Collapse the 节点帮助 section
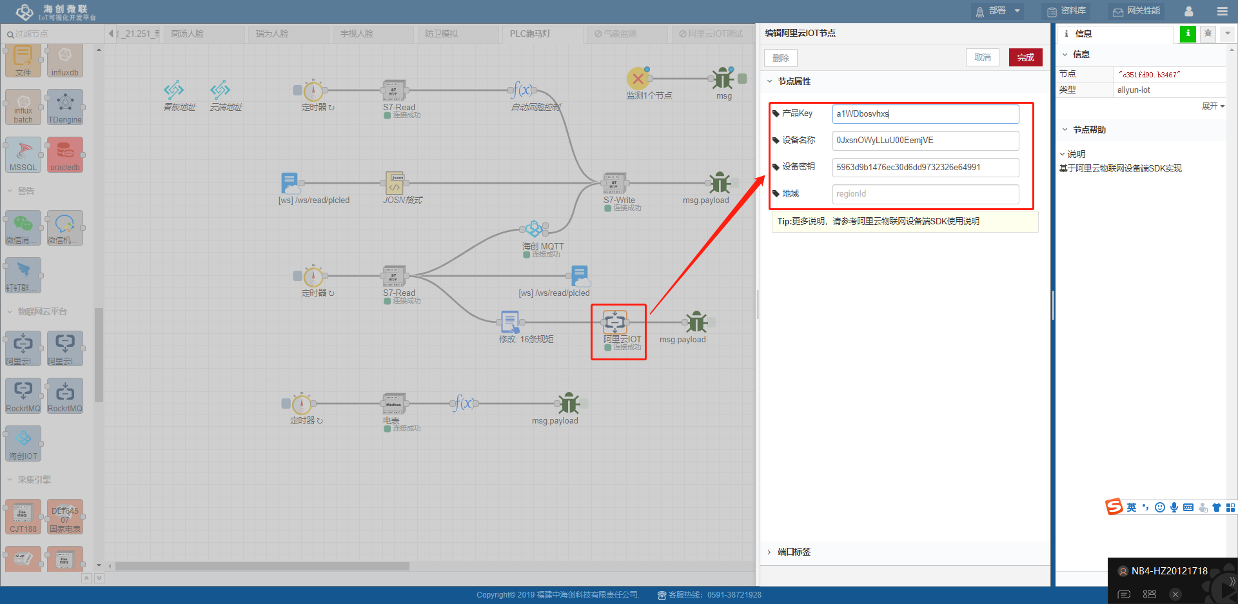1238x604 pixels. click(1065, 130)
